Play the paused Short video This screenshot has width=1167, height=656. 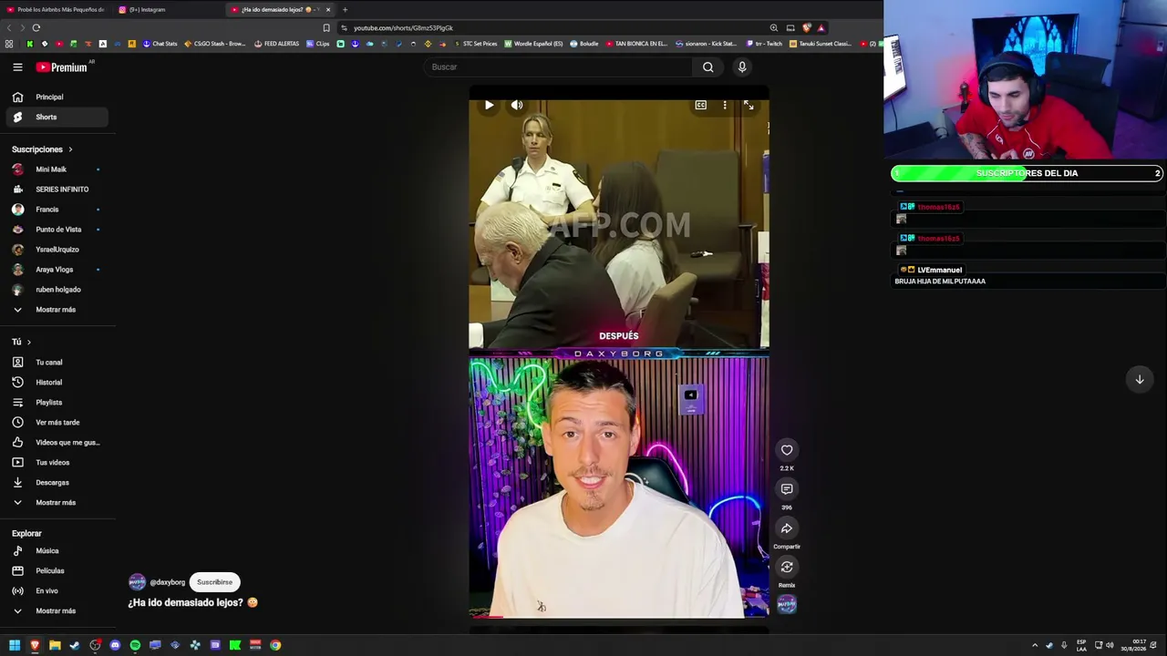489,105
